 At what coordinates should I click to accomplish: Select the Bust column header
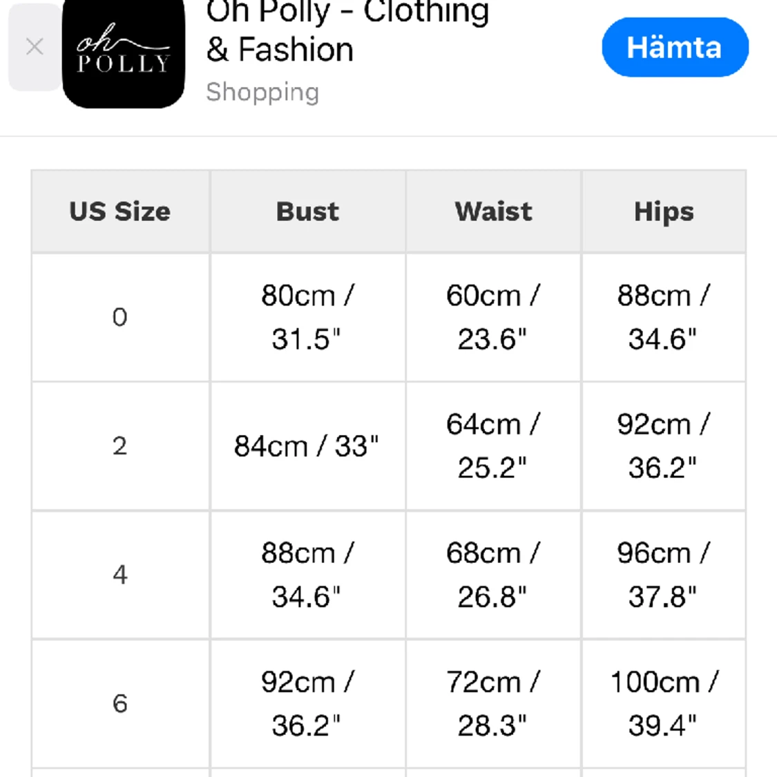point(308,211)
